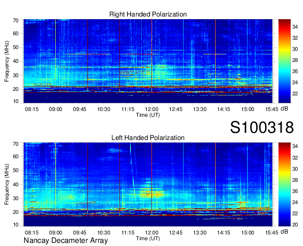
Task: Click the 09:00 time tick under Left Handed plot
Action: point(56,233)
